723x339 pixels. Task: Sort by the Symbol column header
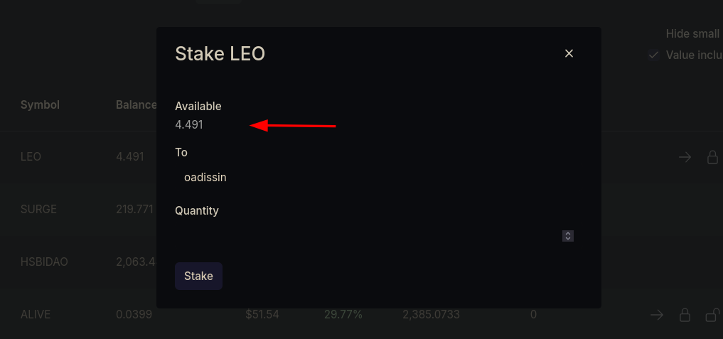[40, 104]
